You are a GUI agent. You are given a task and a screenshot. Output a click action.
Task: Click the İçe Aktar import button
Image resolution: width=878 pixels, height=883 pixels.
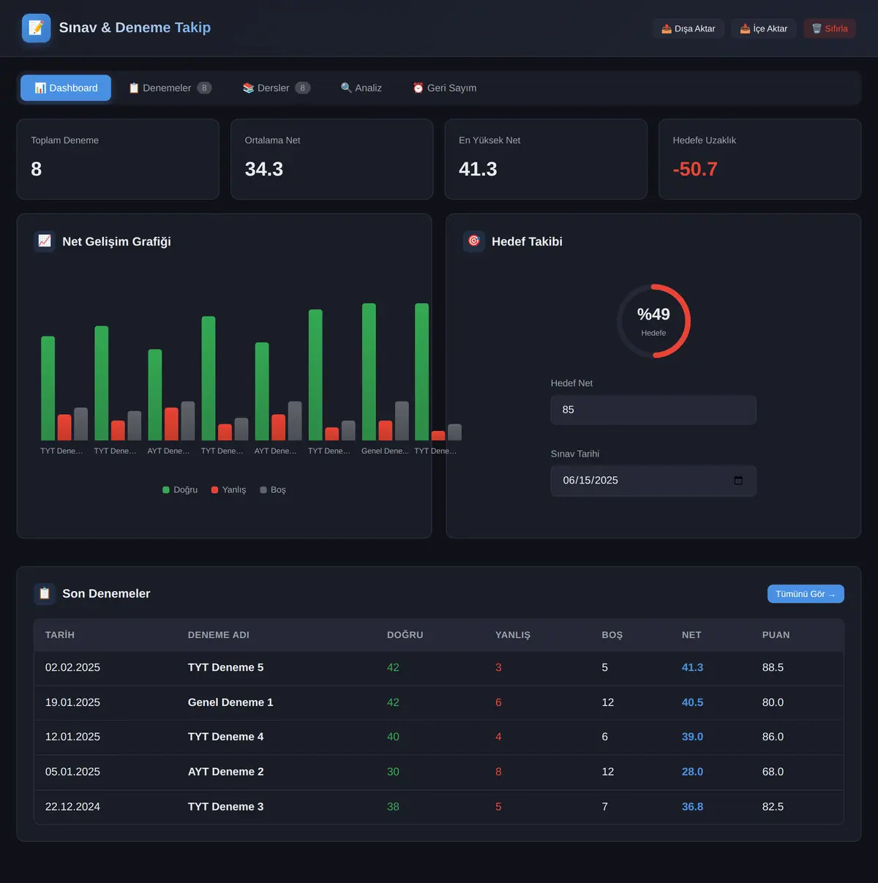(x=763, y=29)
